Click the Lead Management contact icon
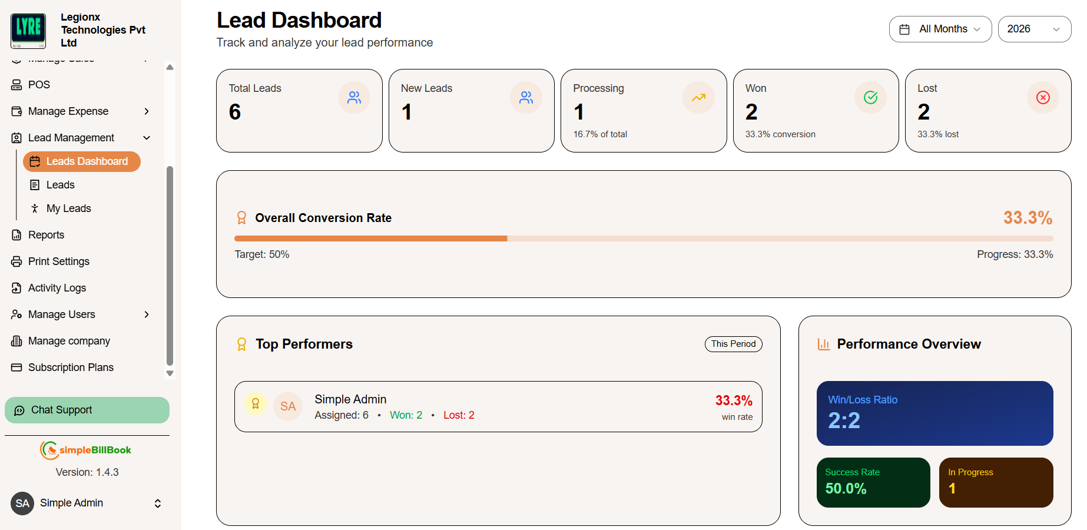This screenshot has width=1087, height=530. coord(16,138)
